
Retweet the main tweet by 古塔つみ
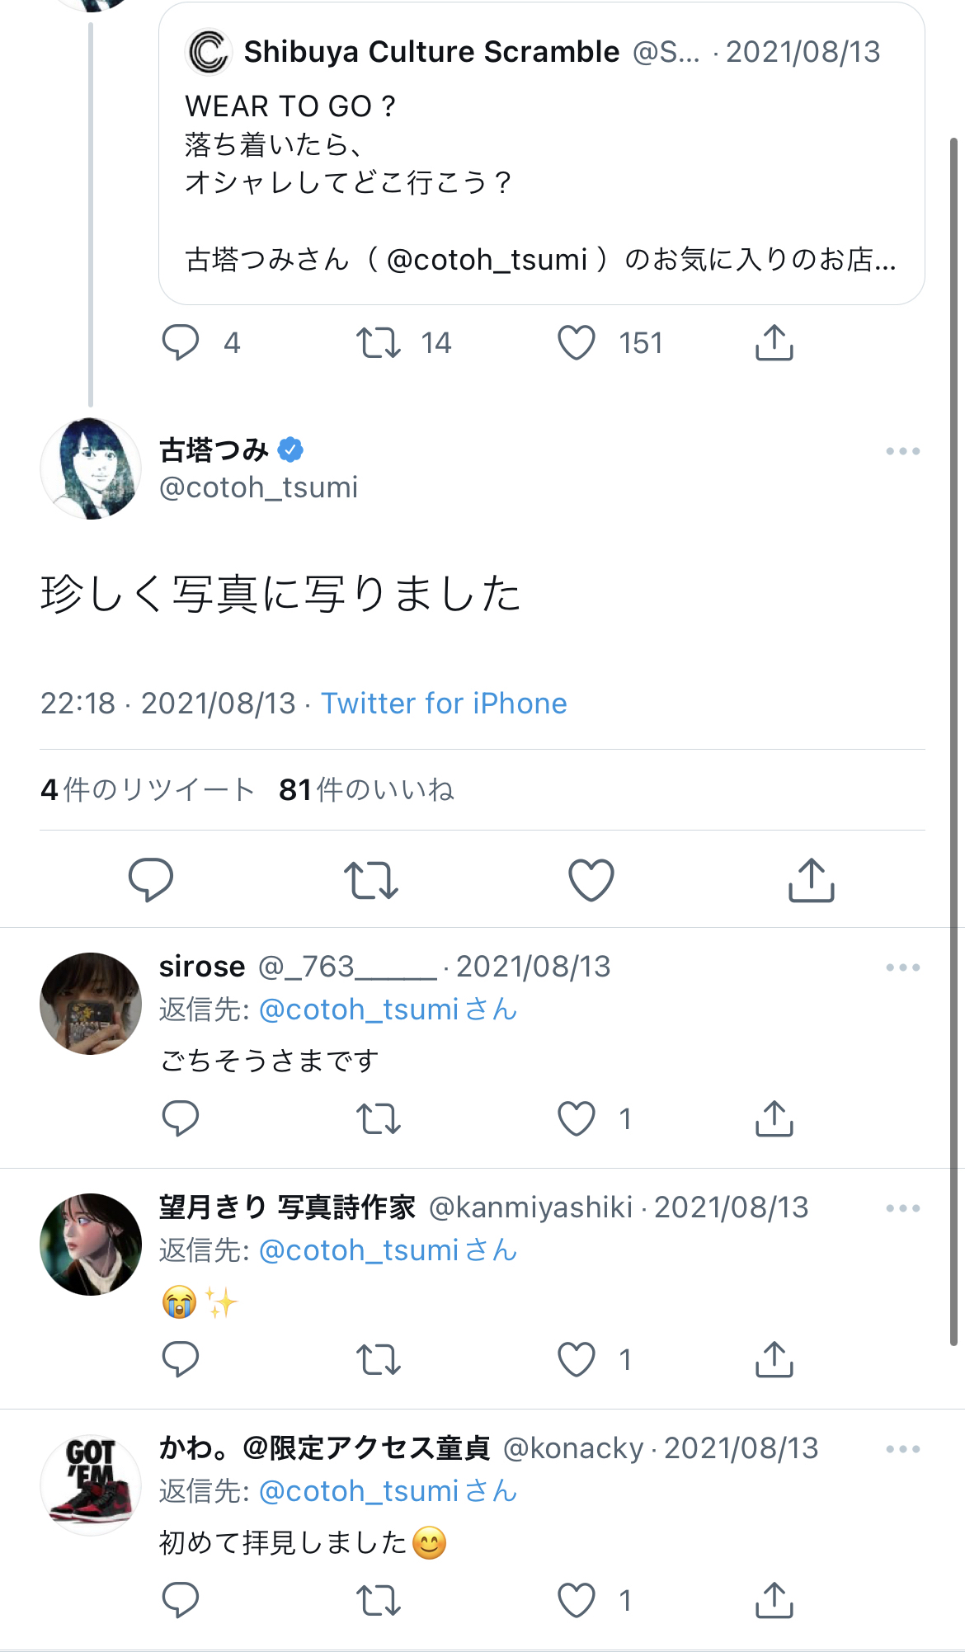pos(371,880)
